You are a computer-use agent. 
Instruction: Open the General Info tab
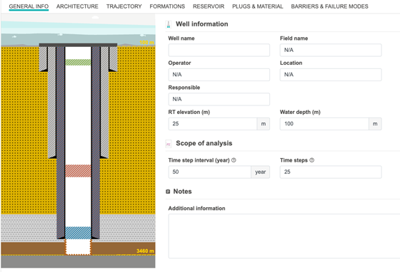(x=29, y=6)
